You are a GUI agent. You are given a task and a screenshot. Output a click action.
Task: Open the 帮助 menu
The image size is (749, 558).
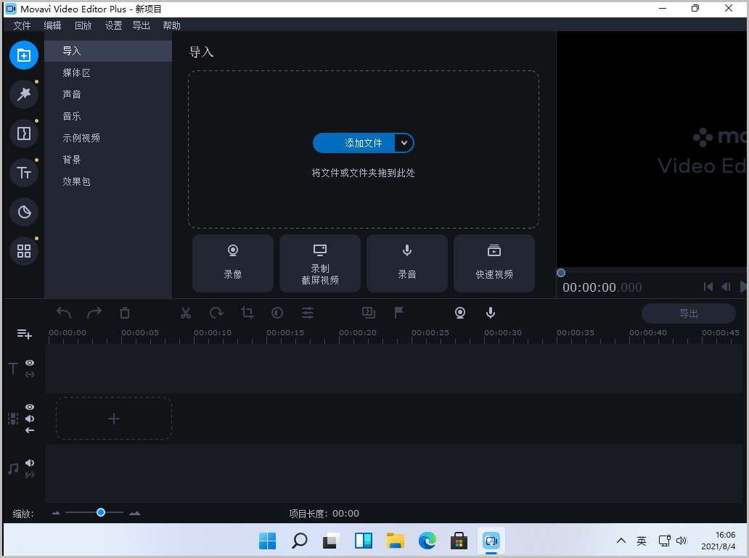coord(171,26)
